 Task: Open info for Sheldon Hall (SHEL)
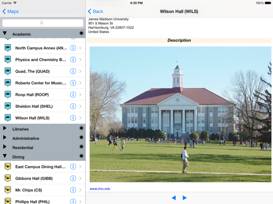pos(73,107)
